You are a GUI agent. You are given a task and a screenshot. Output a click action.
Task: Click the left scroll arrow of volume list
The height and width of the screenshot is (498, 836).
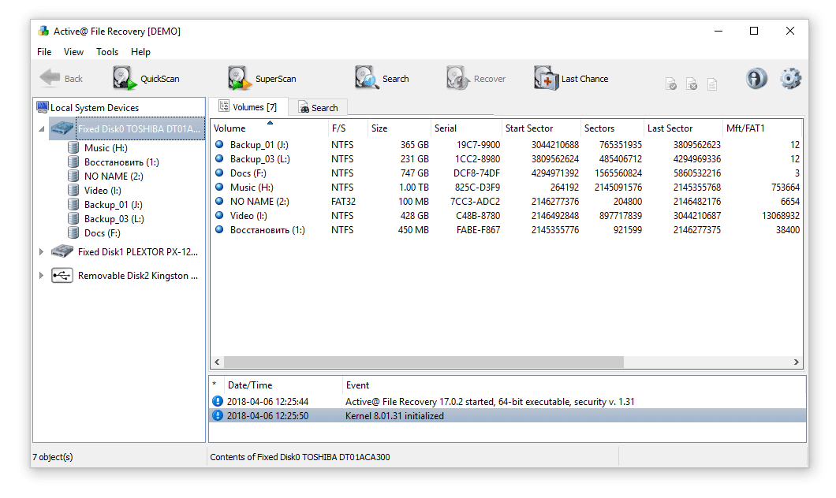point(217,362)
